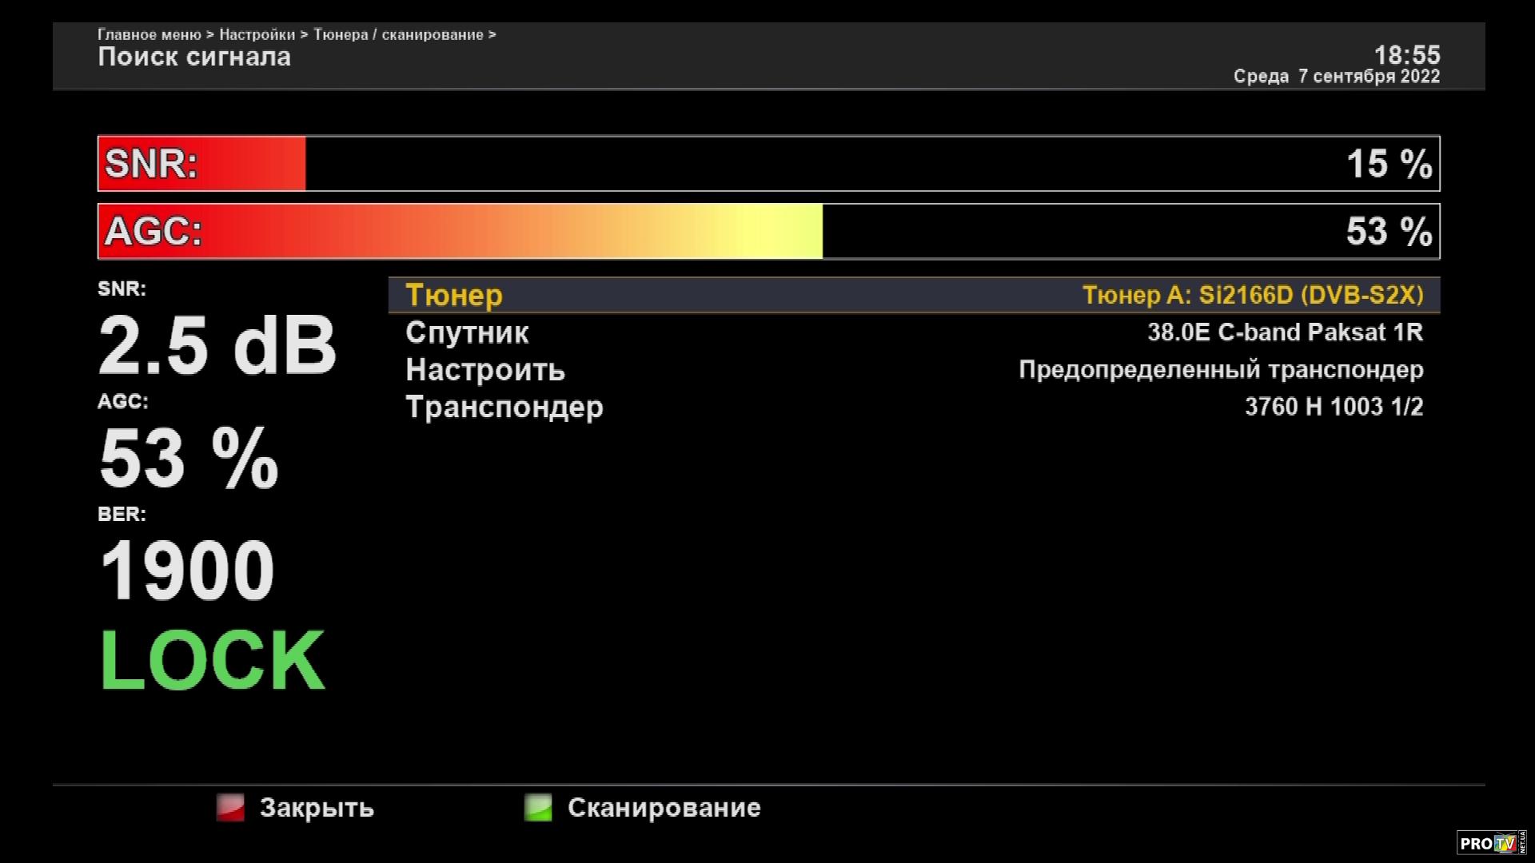Click the Закрыть label
Screen dimensions: 1535x863
317,808
